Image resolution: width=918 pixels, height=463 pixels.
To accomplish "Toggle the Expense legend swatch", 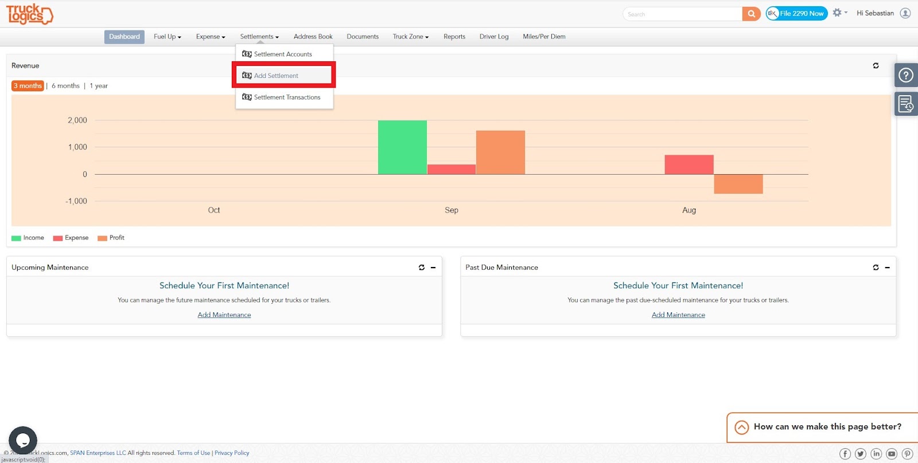I will [57, 238].
